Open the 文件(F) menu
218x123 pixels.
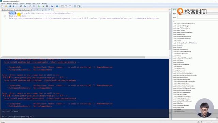[3, 4]
